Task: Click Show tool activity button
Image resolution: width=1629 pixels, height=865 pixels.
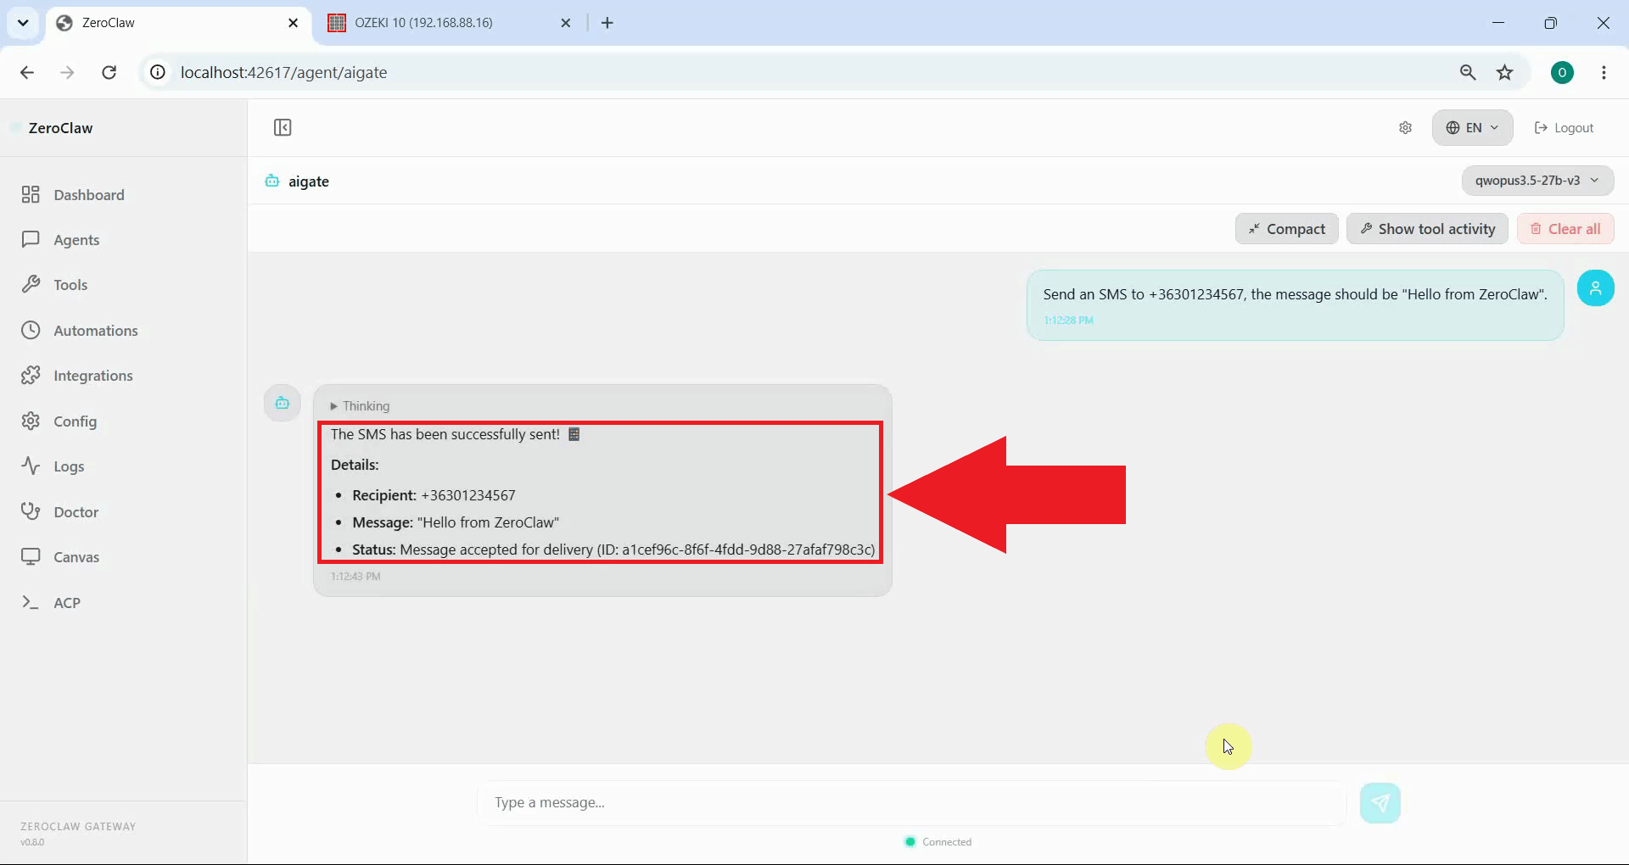Action: coord(1427,229)
